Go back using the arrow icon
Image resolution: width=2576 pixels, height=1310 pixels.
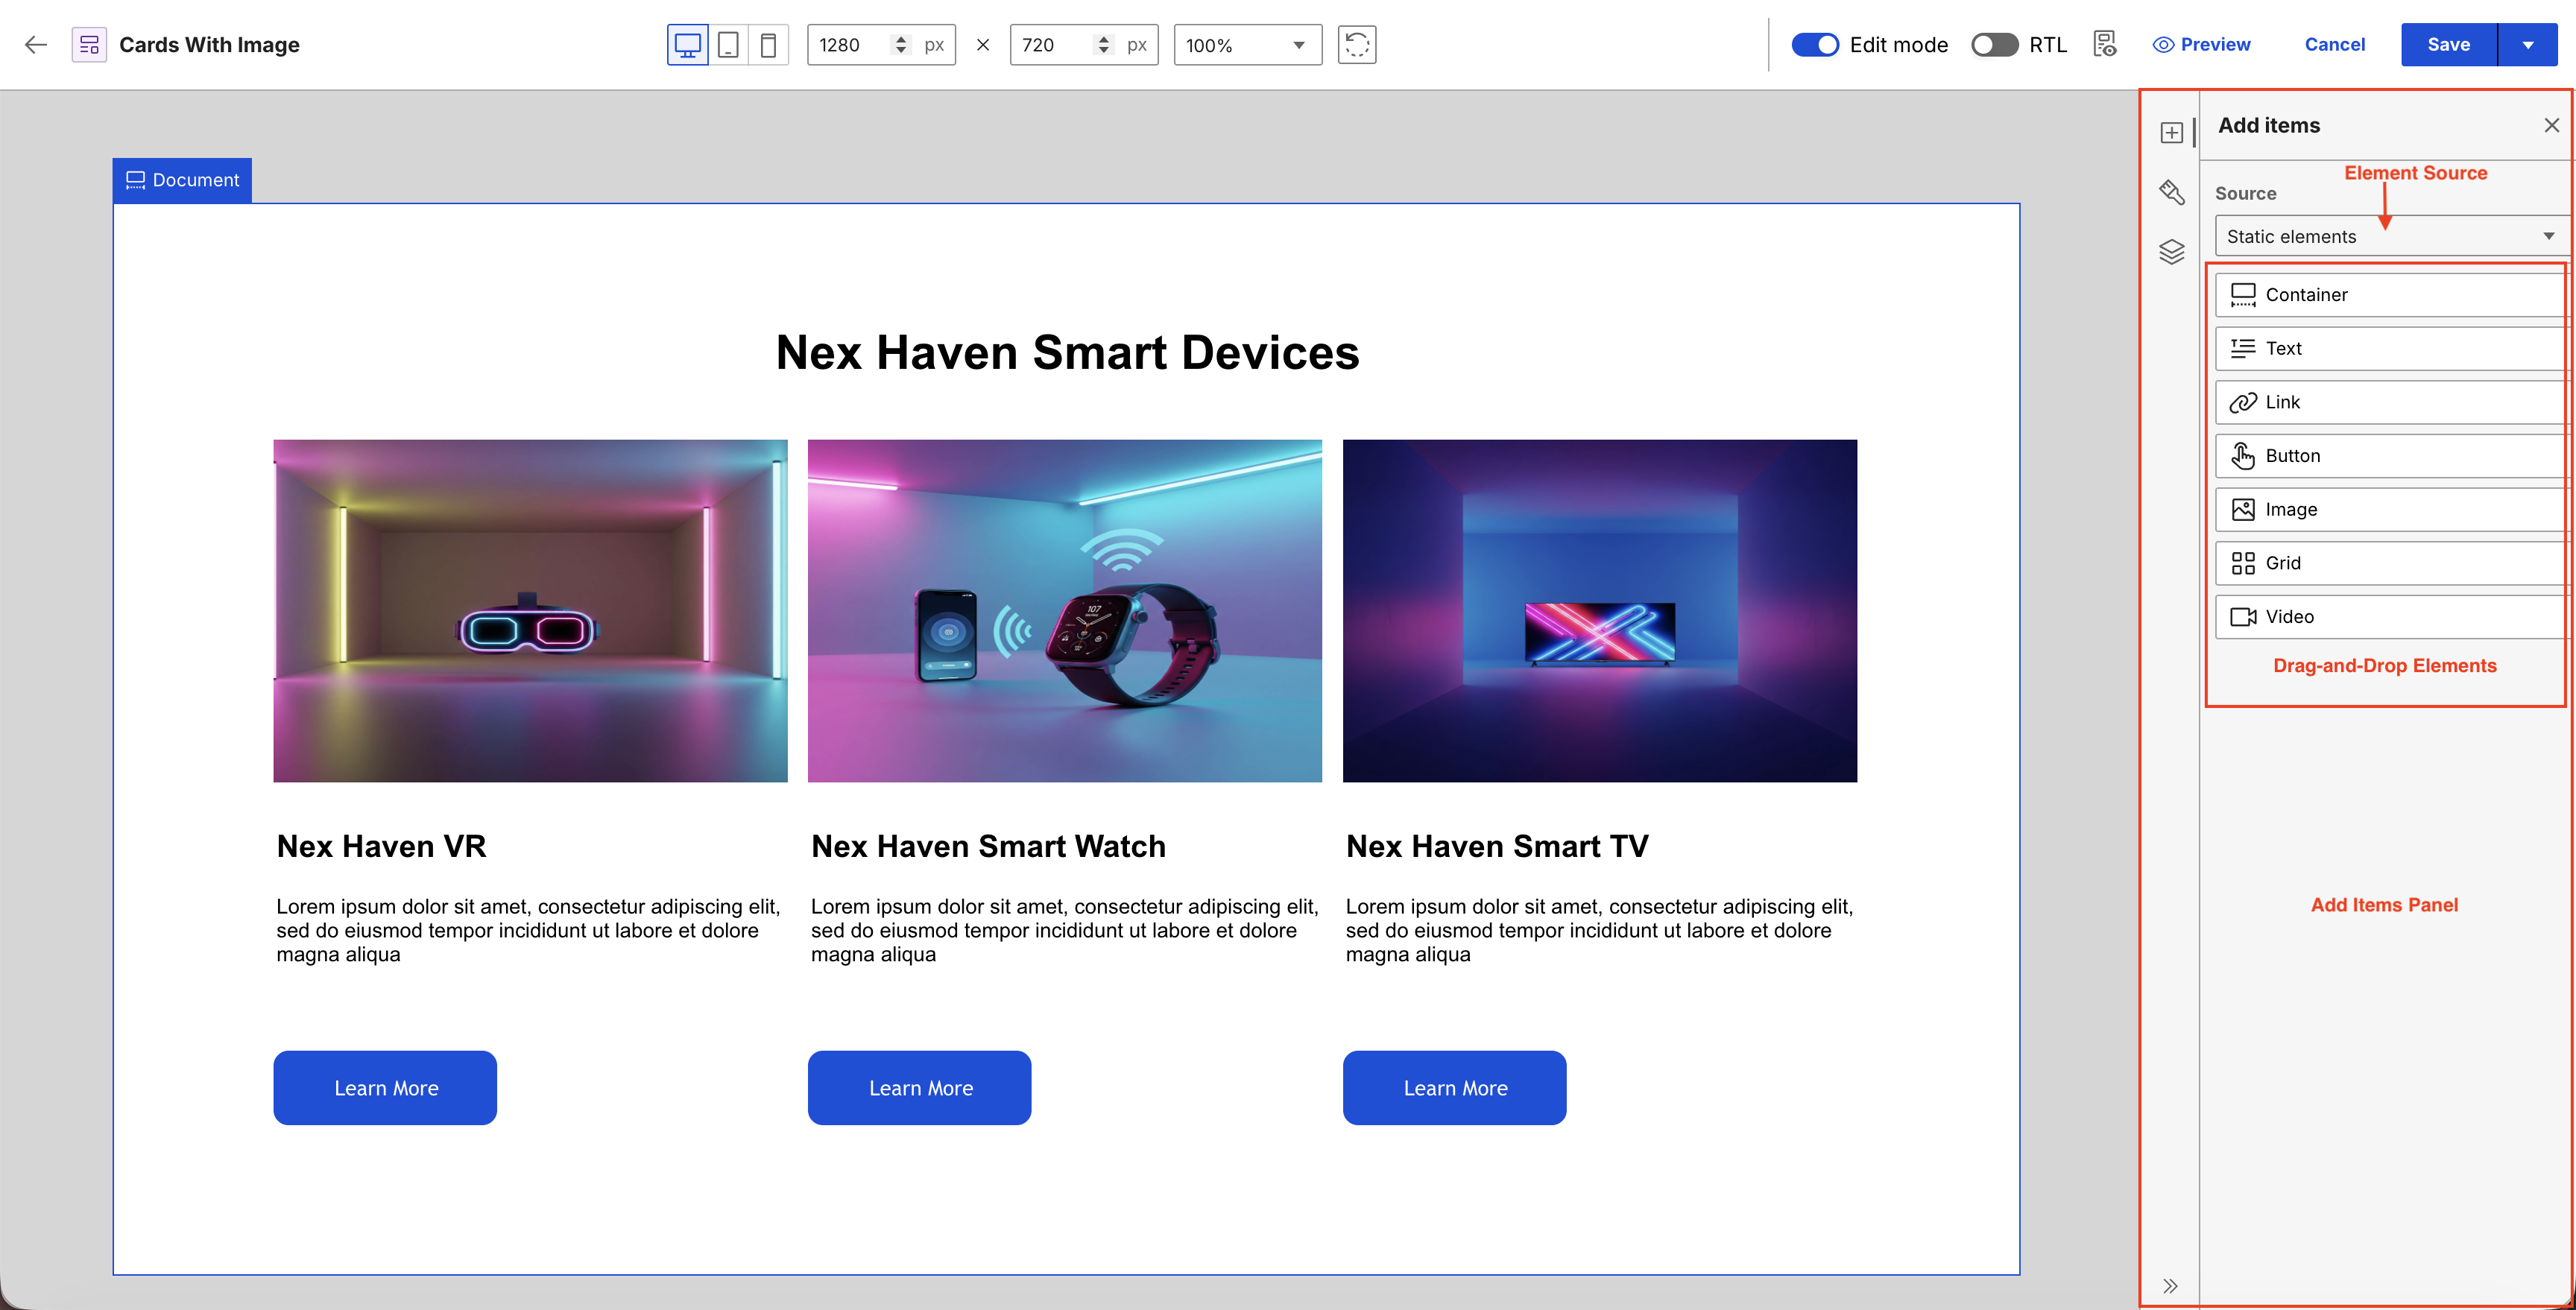(36, 44)
